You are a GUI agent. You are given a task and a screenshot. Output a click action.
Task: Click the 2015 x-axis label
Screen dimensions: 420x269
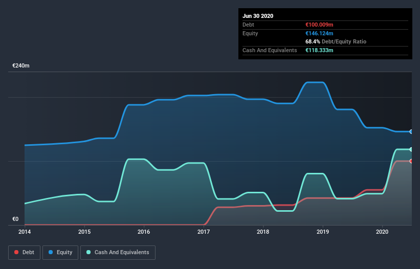tap(84, 232)
